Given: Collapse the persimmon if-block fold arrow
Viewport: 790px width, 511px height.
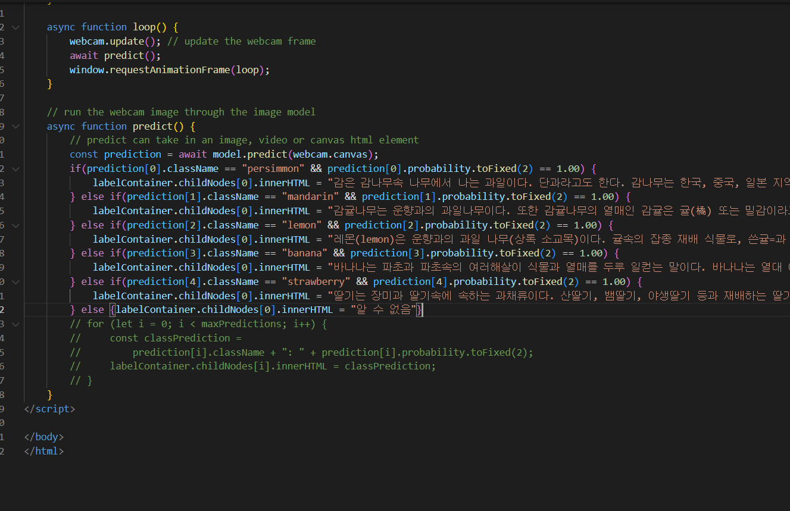Looking at the screenshot, I should click(x=15, y=168).
